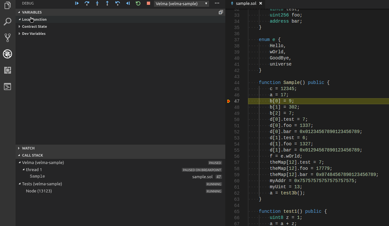Image resolution: width=389 pixels, height=226 pixels.
Task: Click the Continue debug button
Action: click(x=77, y=3)
